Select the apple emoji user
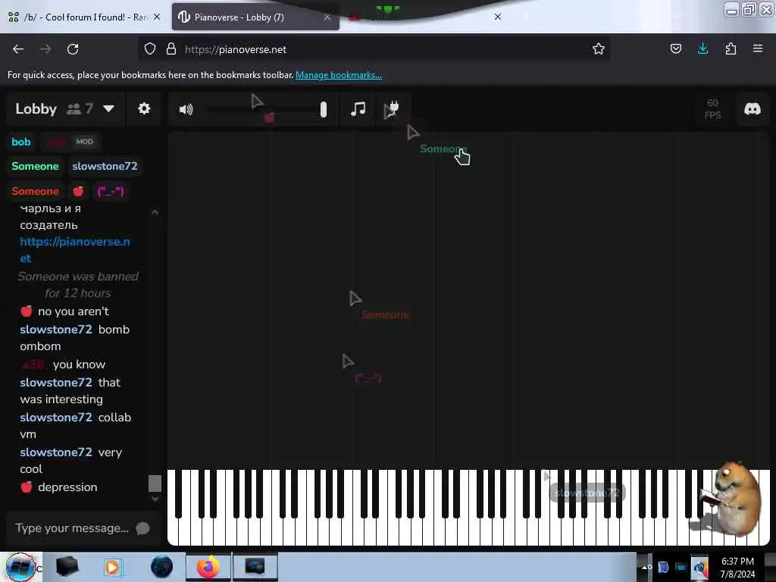 tap(78, 192)
